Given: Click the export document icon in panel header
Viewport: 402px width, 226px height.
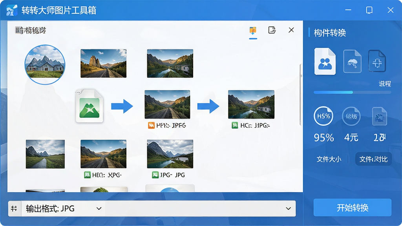Looking at the screenshot, I should tap(272, 30).
